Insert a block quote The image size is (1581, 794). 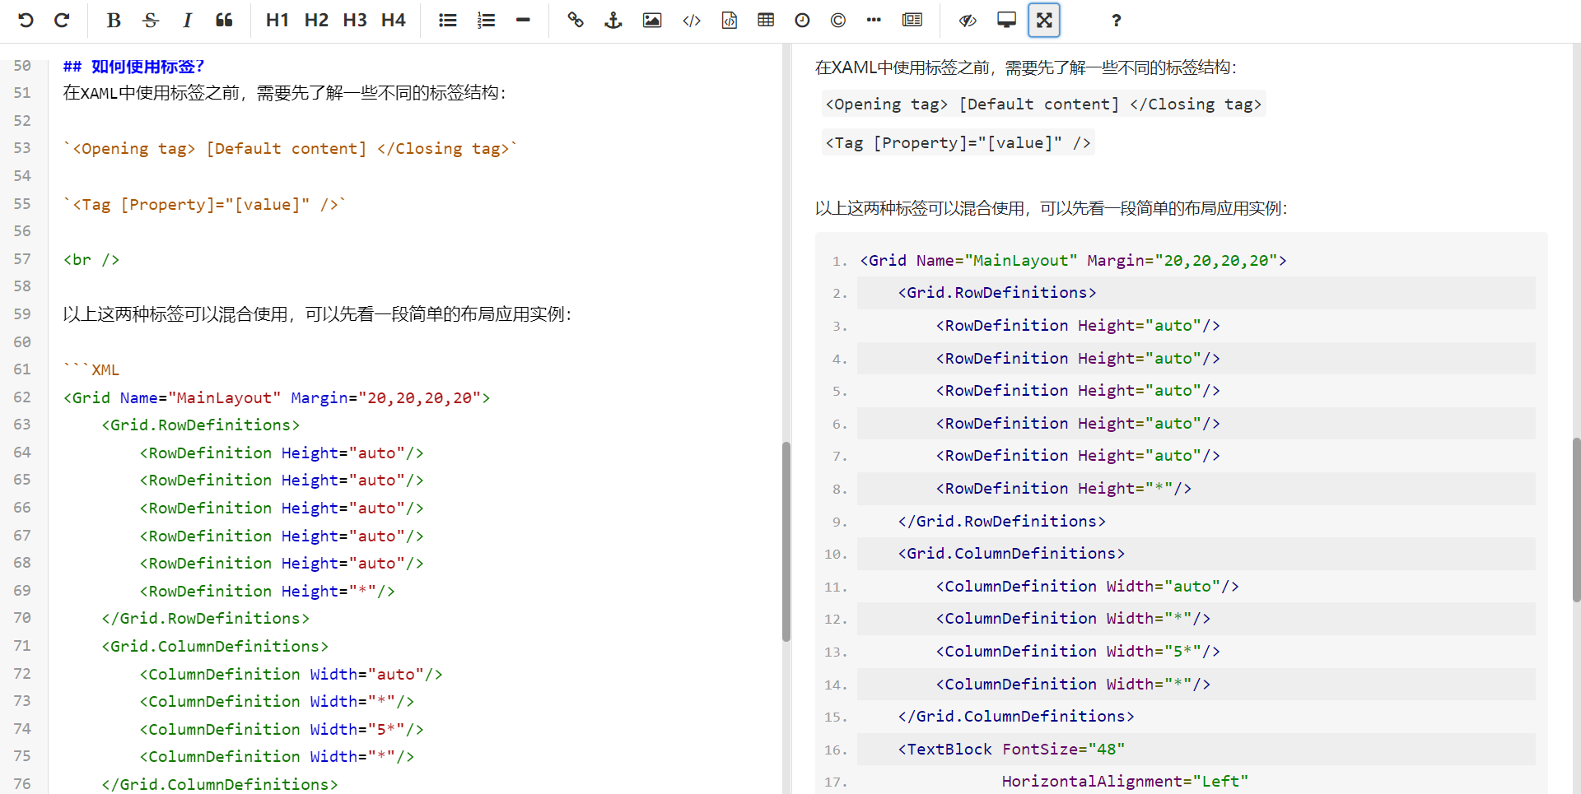[x=224, y=21]
